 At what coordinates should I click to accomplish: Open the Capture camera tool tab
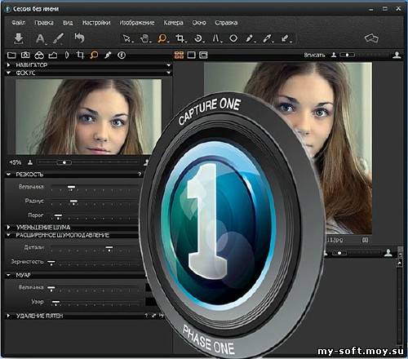pos(25,55)
